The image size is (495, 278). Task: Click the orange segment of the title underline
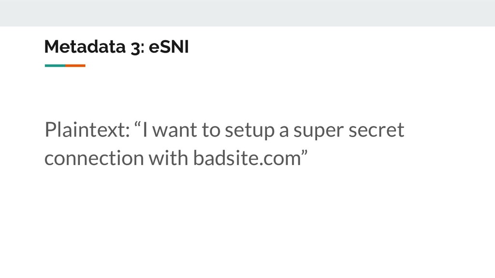click(x=75, y=66)
